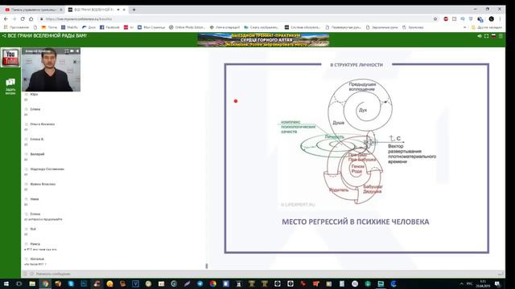Click the Altai training banner
Screen dimensions: 515x289
tap(263, 39)
